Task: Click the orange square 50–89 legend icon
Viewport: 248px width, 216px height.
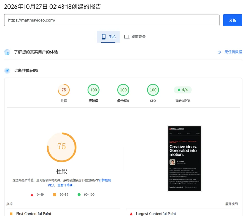Action: [x=55, y=195]
